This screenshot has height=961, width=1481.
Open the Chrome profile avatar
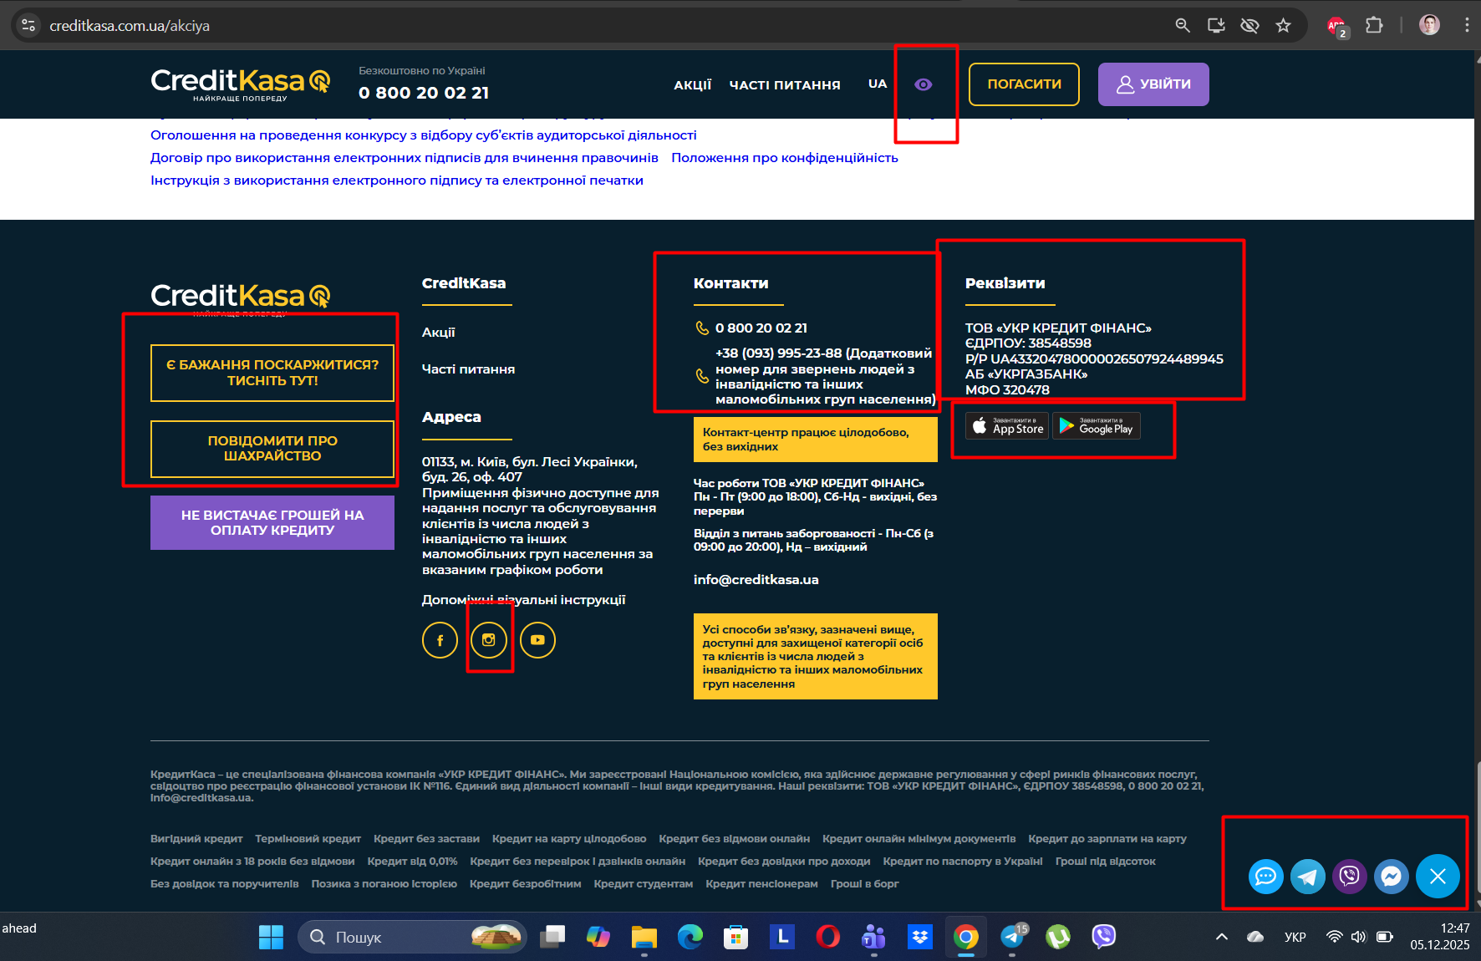tap(1430, 26)
